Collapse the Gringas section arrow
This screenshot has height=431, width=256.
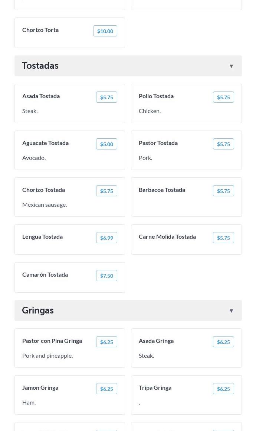(231, 311)
